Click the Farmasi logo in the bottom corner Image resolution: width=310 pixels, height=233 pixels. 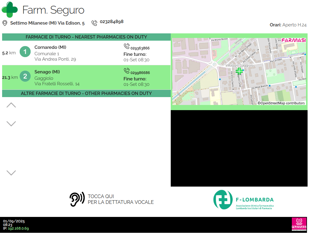[299, 224]
